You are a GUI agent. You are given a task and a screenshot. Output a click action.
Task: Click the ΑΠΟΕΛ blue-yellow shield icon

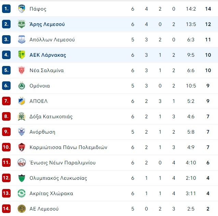22,101
